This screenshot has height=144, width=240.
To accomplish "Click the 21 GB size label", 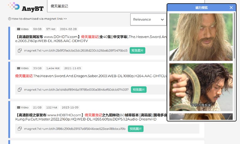I will coord(37,108).
